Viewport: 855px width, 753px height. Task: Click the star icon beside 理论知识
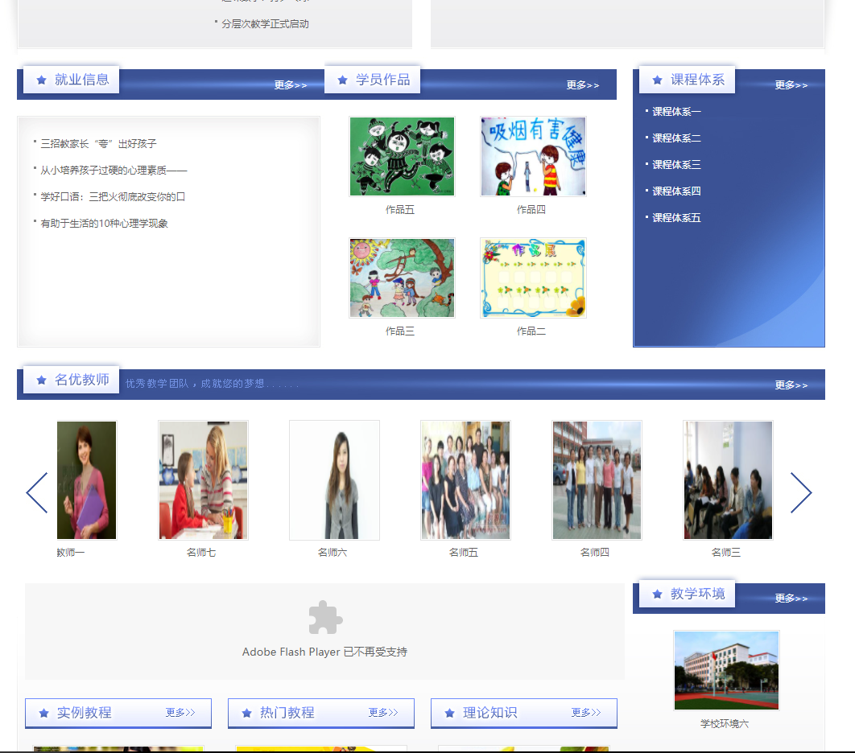point(449,713)
